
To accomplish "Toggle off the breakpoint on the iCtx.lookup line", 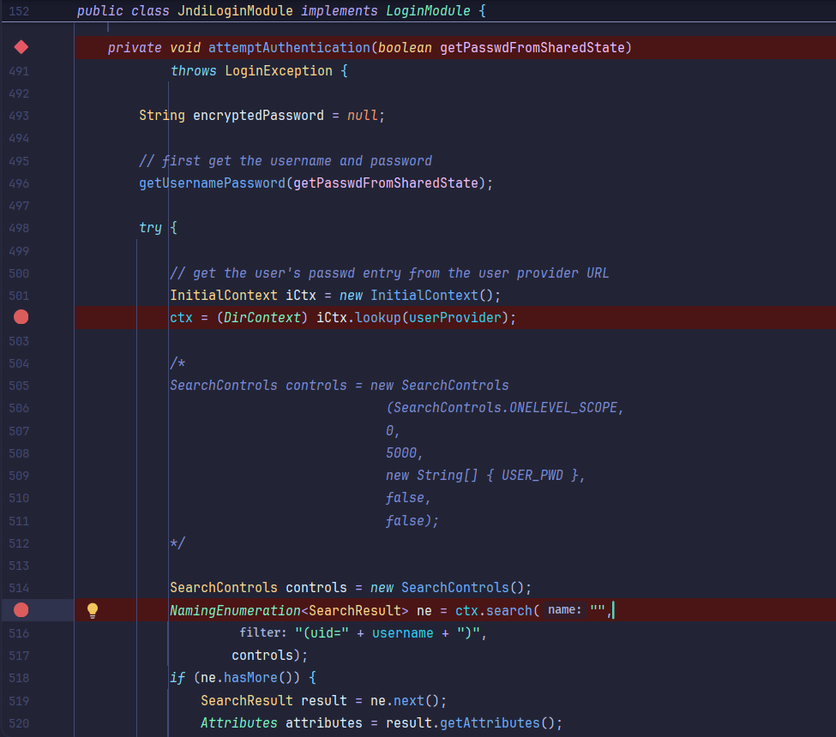I will coord(21,318).
